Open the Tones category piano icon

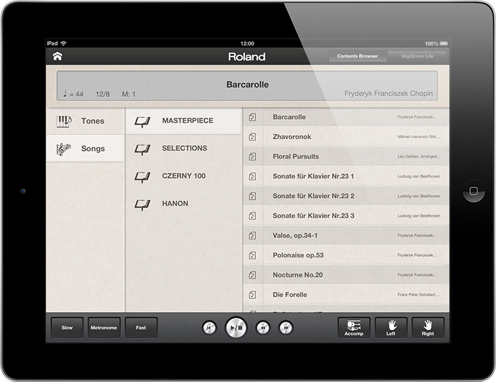pos(64,121)
